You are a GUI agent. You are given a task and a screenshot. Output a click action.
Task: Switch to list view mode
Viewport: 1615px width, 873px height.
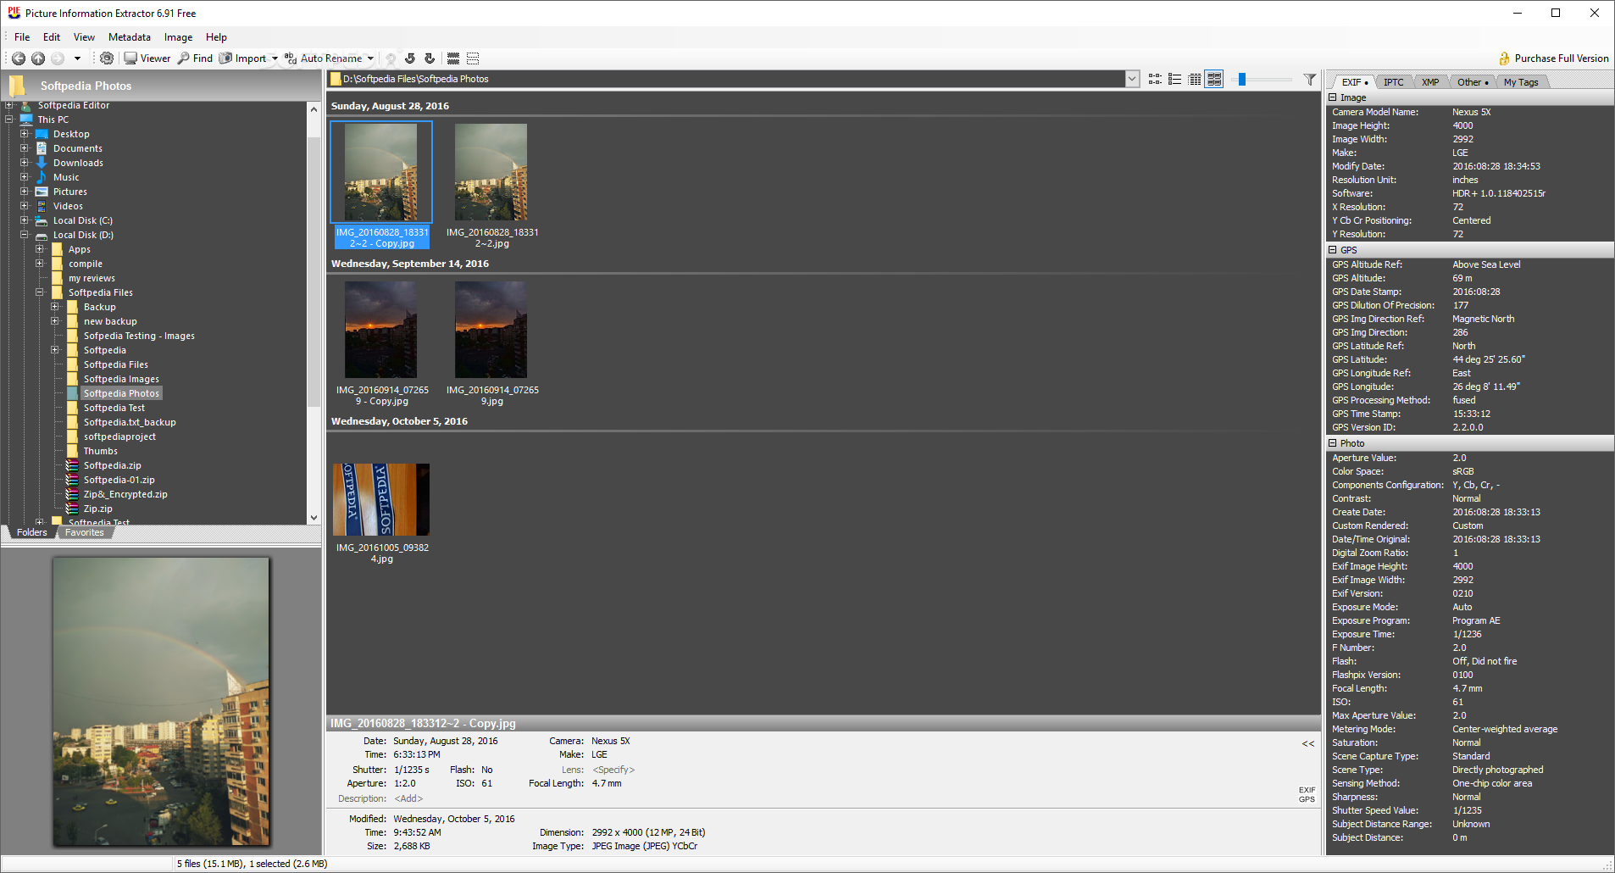[1174, 79]
